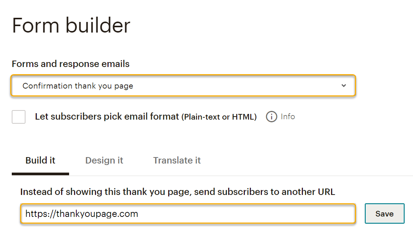Click the underline beneath the Build it tab

click(x=40, y=174)
